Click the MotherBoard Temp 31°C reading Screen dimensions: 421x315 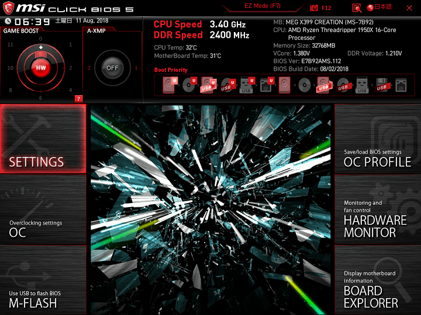tap(188, 56)
